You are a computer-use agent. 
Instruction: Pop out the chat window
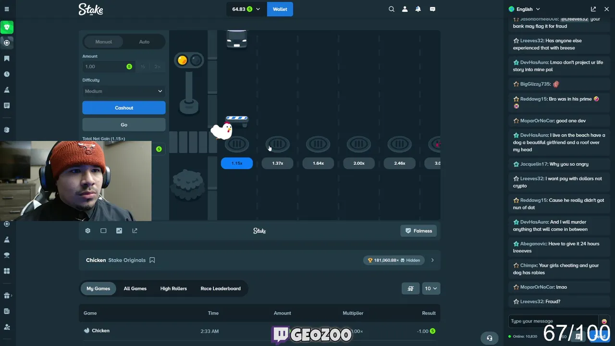pos(593,9)
